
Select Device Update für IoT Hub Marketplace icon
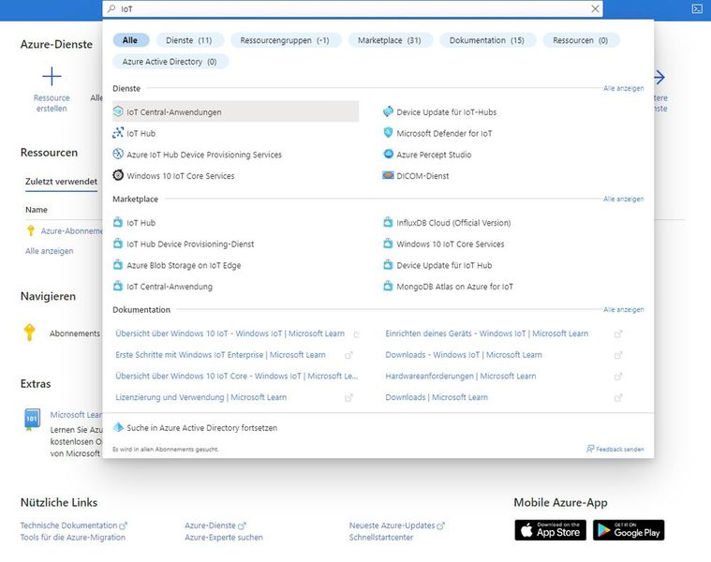tap(388, 265)
